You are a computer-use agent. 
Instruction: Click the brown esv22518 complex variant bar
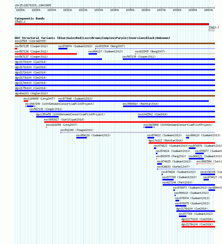pos(115,43)
